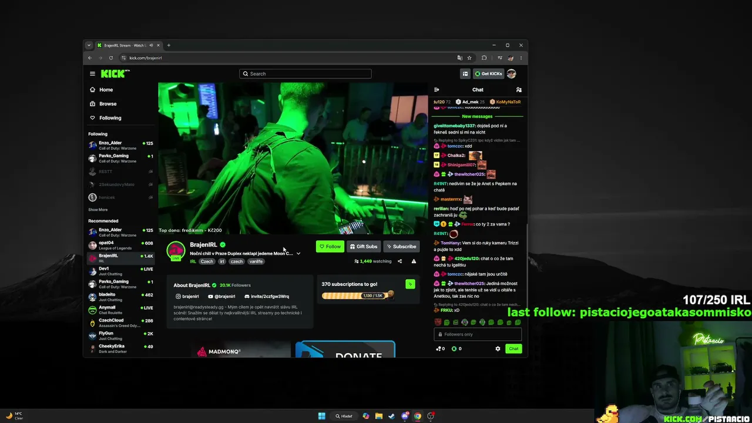Image resolution: width=752 pixels, height=423 pixels.
Task: Open the Get KICKs button
Action: click(x=489, y=73)
